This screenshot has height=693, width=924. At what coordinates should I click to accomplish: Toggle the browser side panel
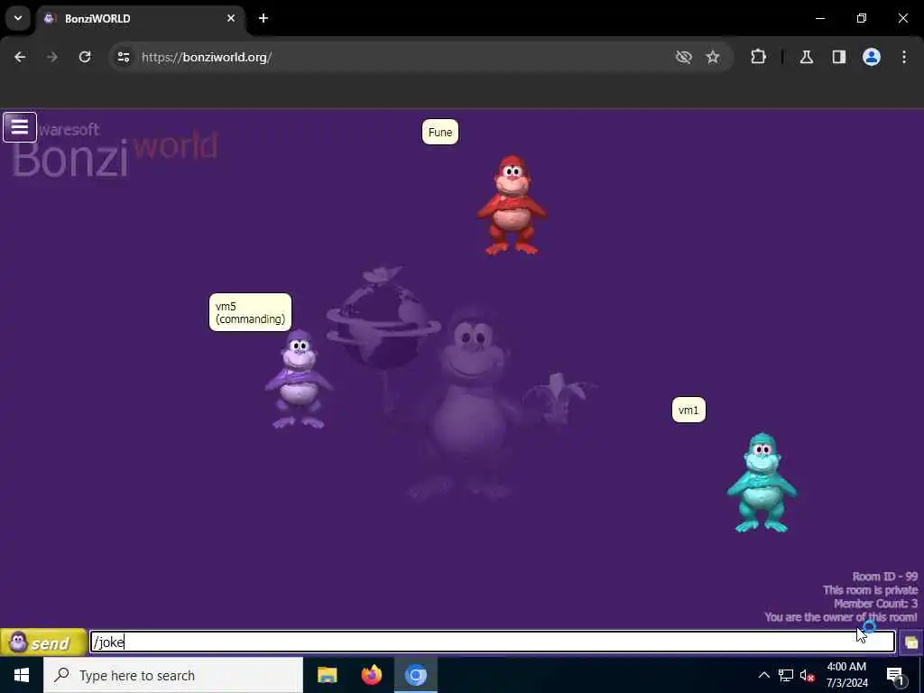[839, 57]
